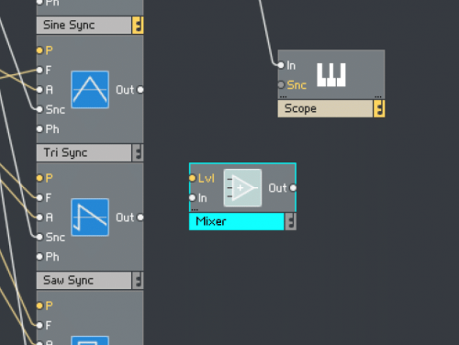Select the Scope module label

coord(325,108)
